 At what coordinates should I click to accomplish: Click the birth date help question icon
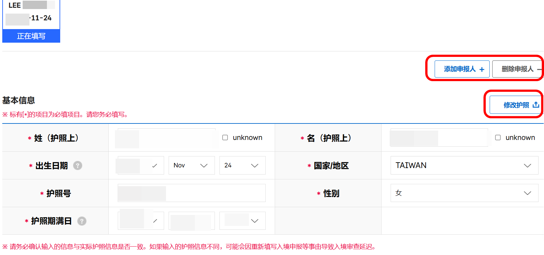pos(78,165)
